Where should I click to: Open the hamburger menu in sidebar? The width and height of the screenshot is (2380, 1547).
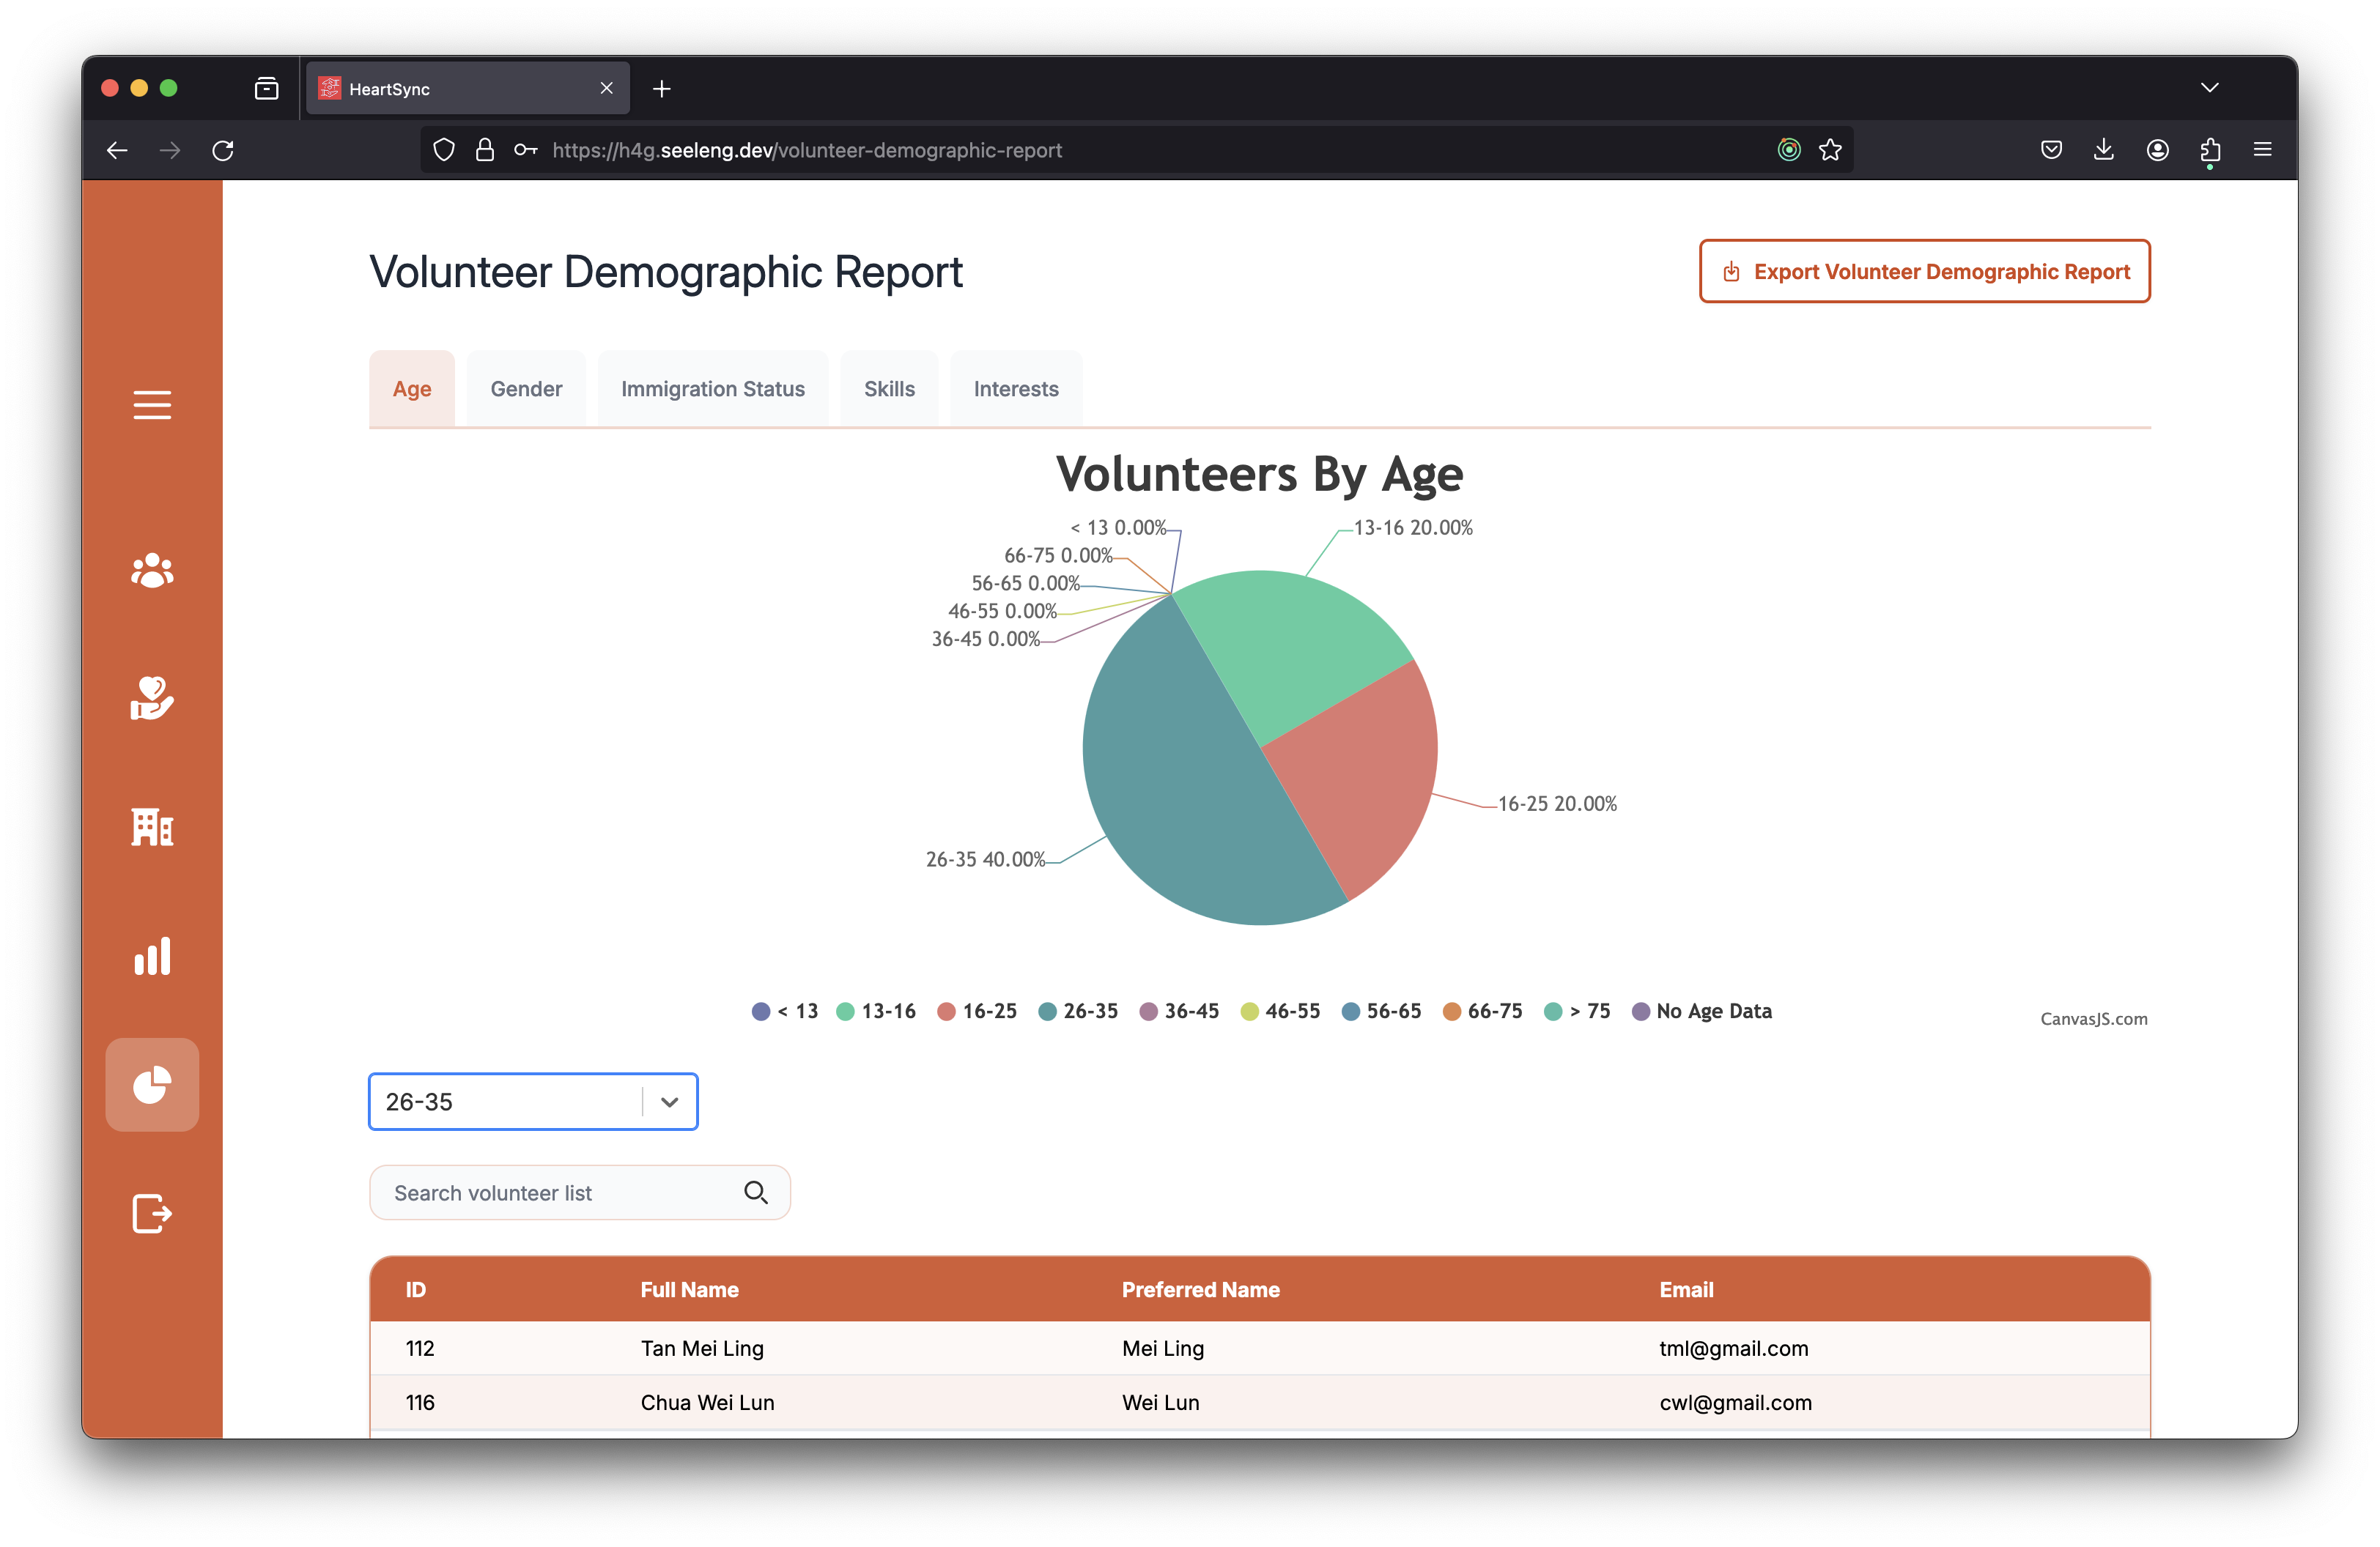click(152, 405)
